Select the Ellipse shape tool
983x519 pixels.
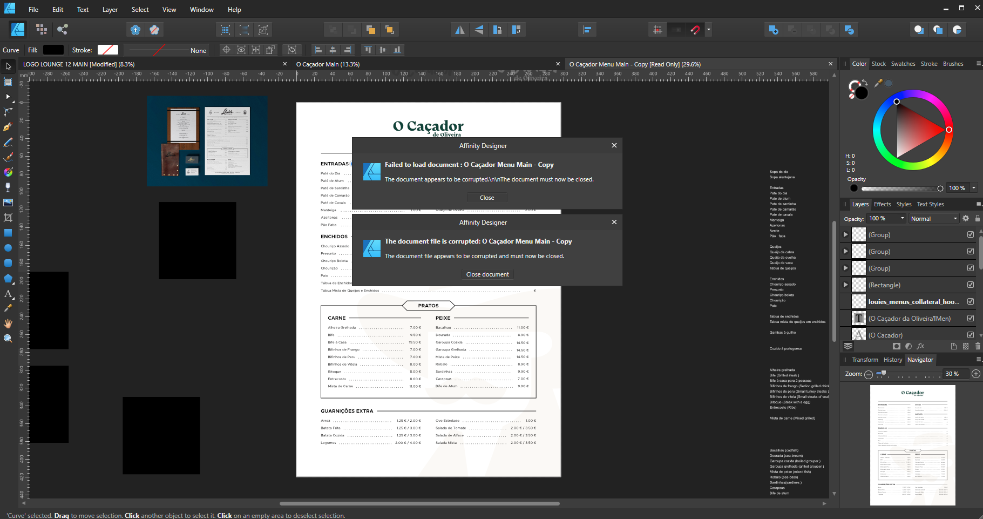[x=8, y=248]
